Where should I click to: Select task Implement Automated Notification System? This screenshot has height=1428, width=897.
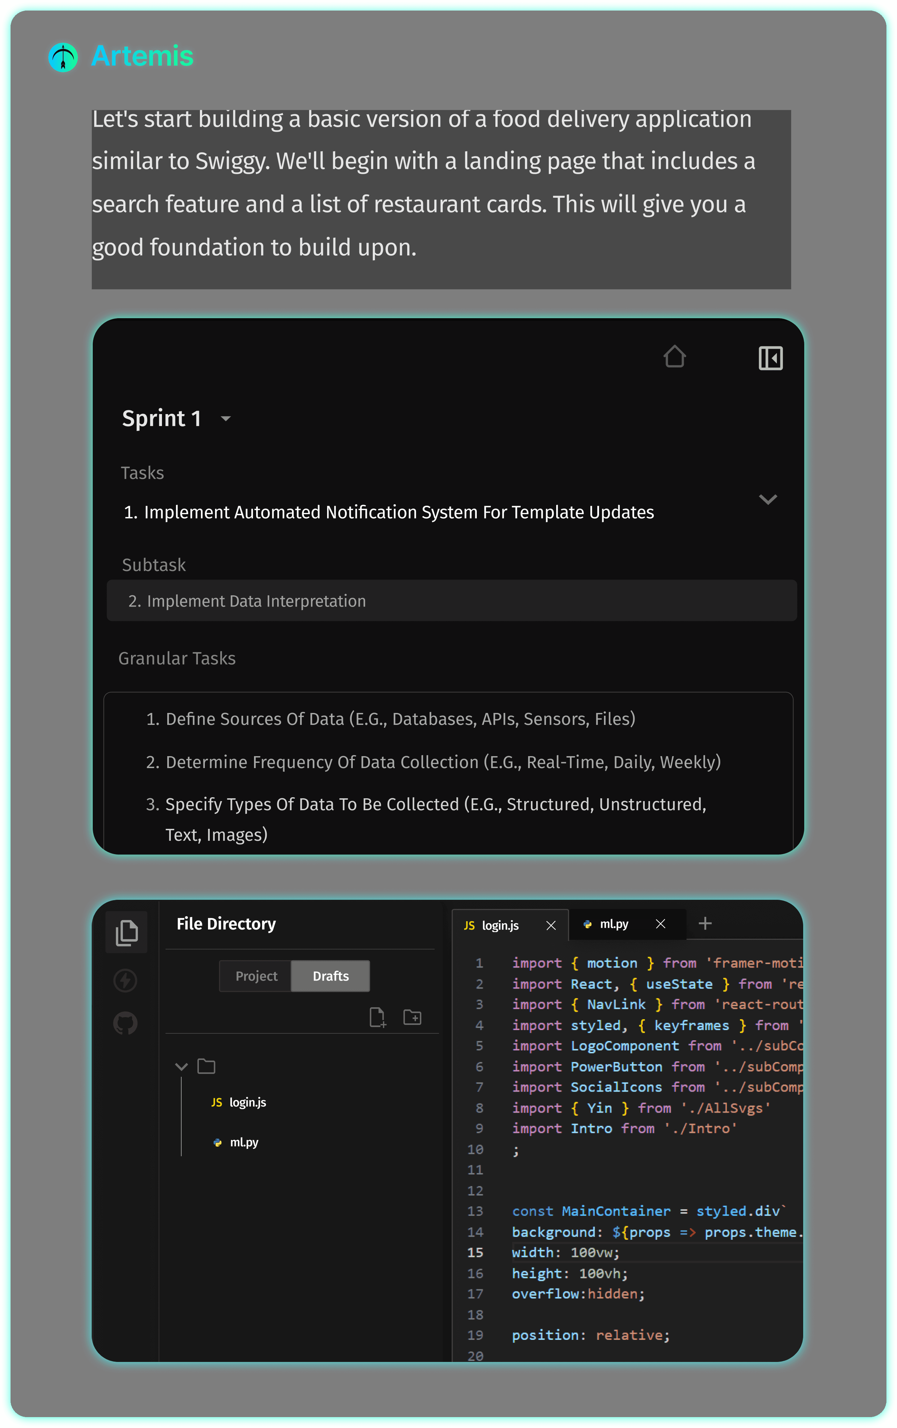pos(389,512)
